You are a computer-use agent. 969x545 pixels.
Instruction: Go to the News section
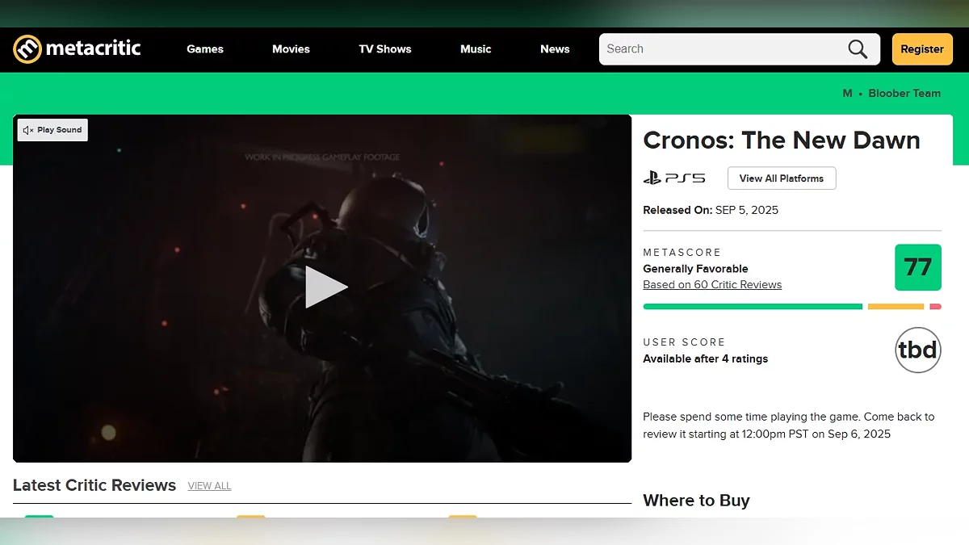pyautogui.click(x=555, y=49)
